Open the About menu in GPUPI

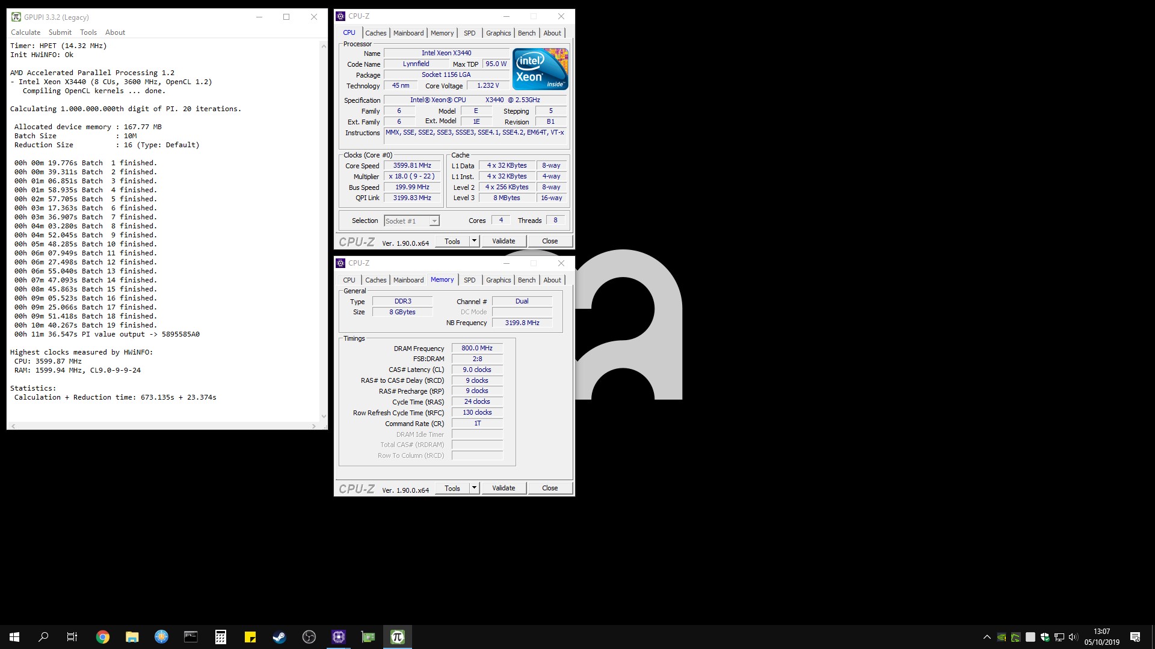115,32
